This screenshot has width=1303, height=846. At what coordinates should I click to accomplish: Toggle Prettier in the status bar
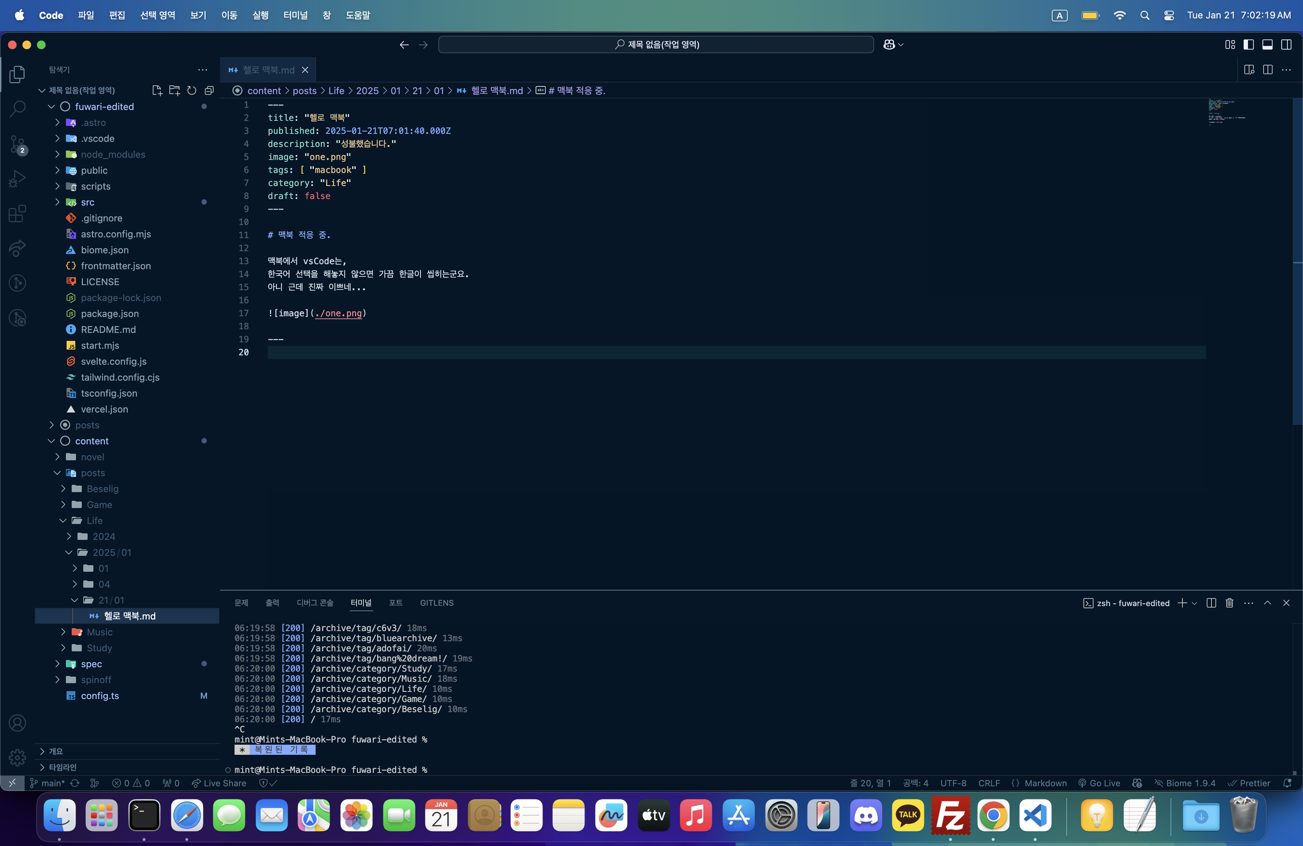point(1249,783)
